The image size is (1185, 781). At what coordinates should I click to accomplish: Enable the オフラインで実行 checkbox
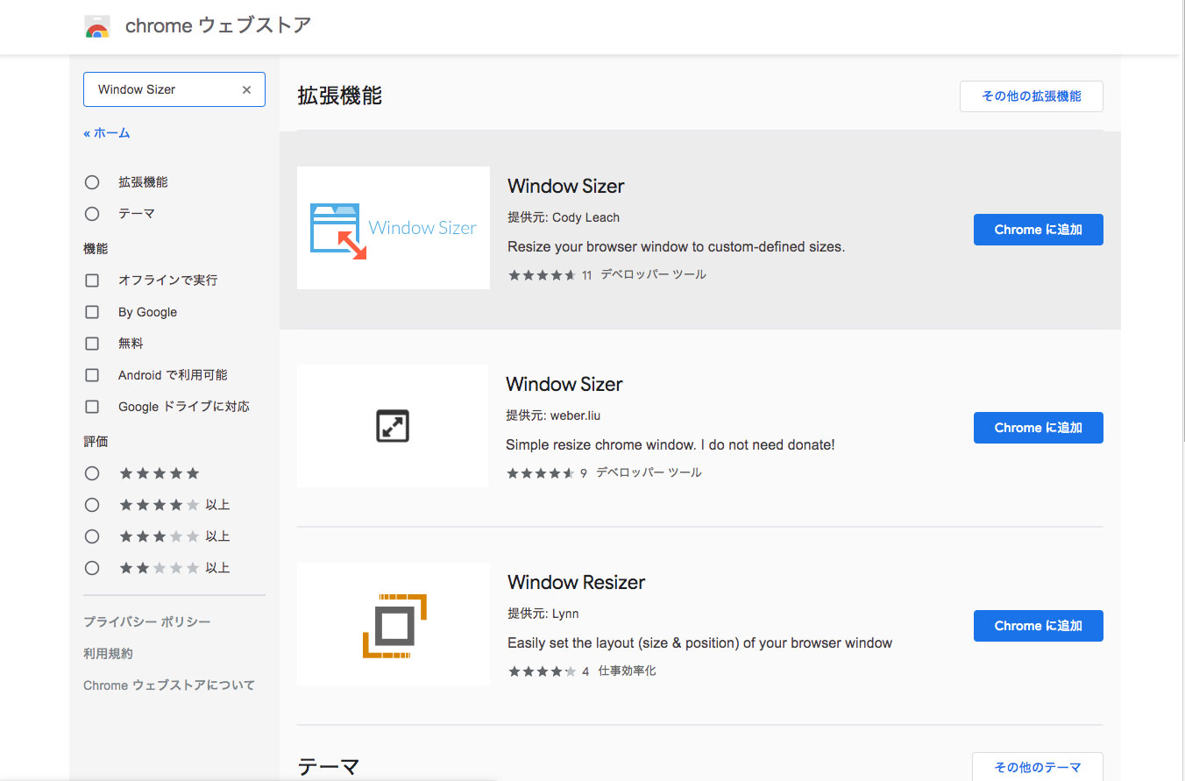(92, 280)
